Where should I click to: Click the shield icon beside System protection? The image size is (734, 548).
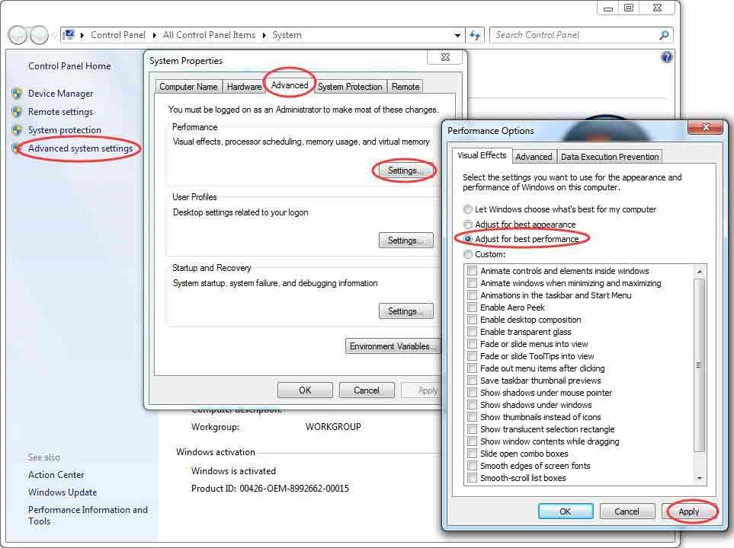(x=17, y=130)
